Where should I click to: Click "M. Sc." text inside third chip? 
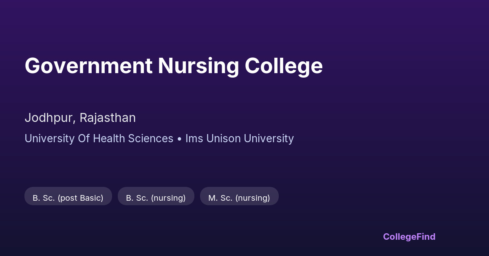(x=220, y=198)
